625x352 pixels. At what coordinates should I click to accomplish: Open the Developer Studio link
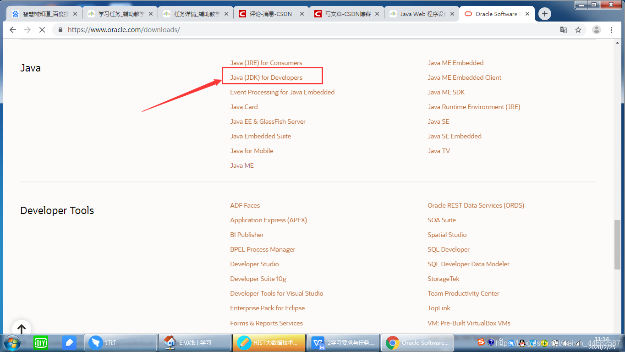pyautogui.click(x=254, y=264)
